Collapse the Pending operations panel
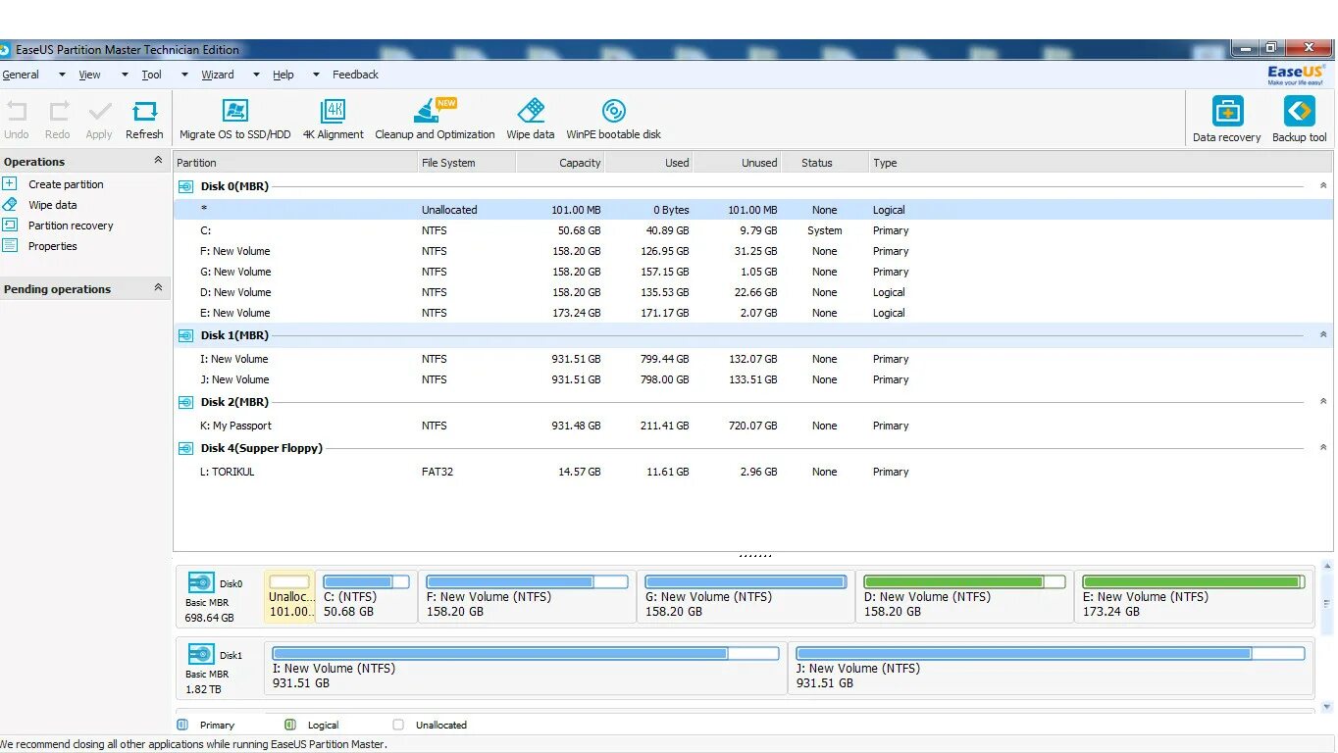 (x=158, y=287)
